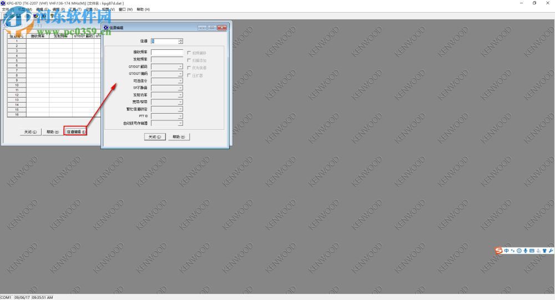Click the 接收频率 column header in table
The width and height of the screenshot is (555, 300).
coord(38,36)
